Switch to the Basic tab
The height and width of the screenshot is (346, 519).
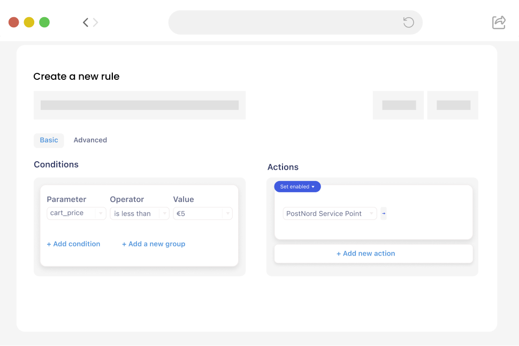(49, 140)
